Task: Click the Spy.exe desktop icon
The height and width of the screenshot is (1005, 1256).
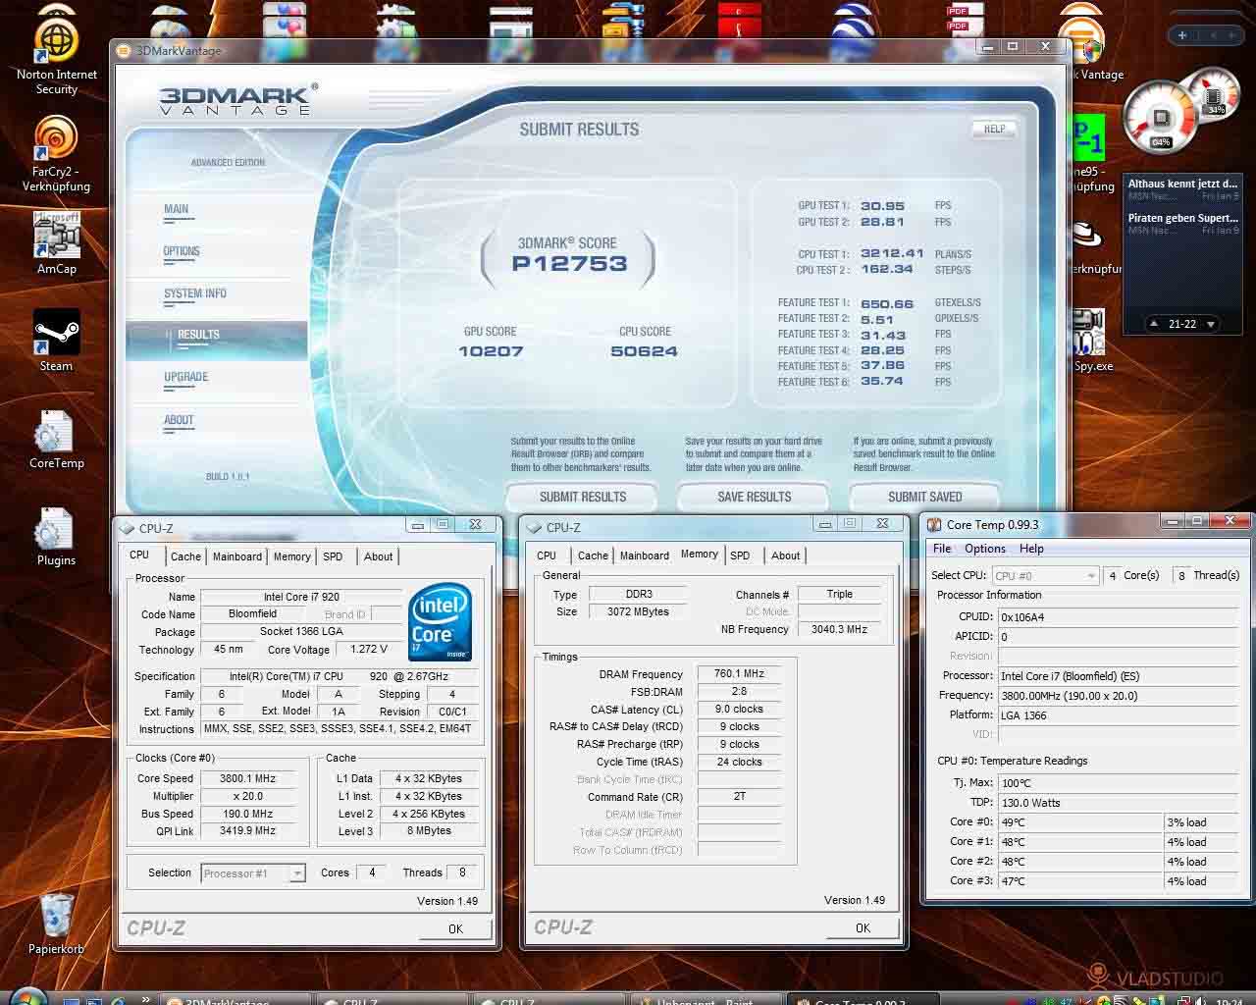Action: 1091,339
